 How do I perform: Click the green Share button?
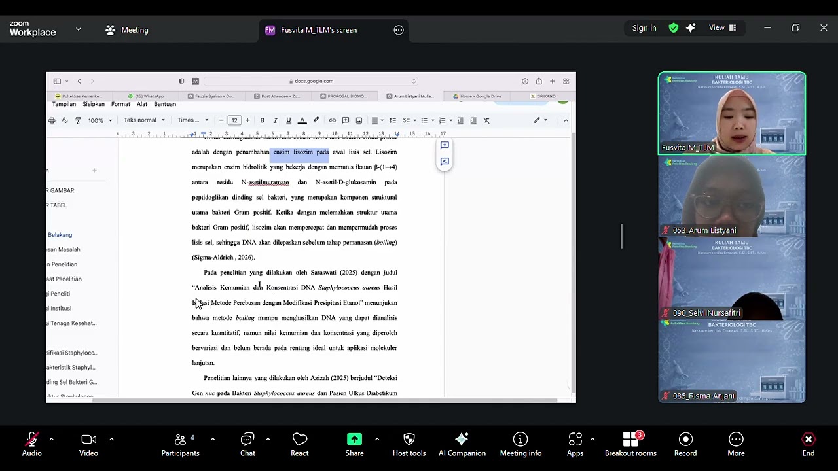pos(354,445)
